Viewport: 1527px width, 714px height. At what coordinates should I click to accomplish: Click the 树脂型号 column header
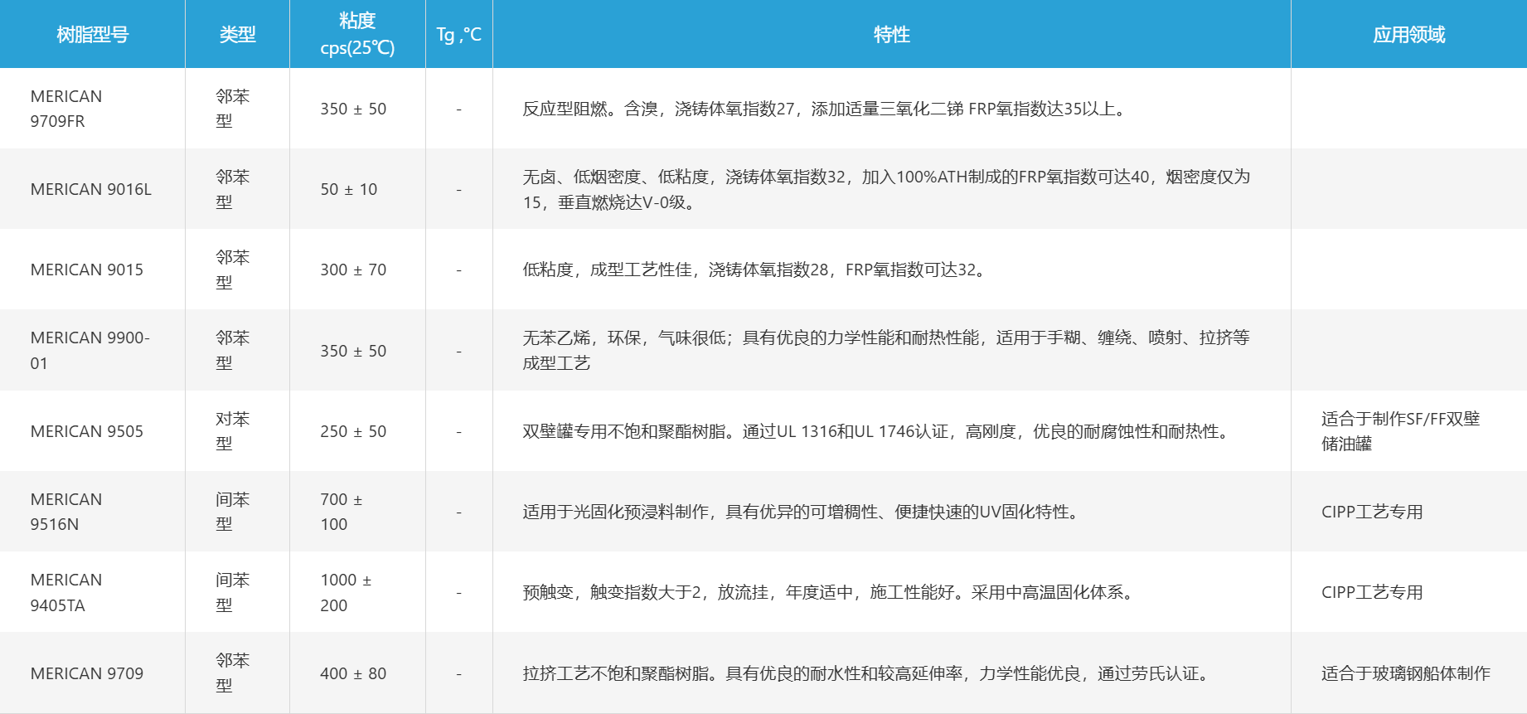pos(92,35)
